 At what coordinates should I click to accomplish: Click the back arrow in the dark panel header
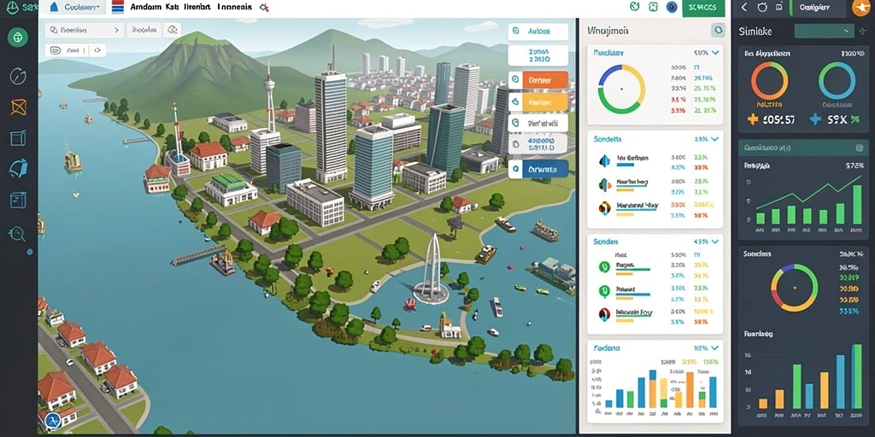(x=743, y=7)
